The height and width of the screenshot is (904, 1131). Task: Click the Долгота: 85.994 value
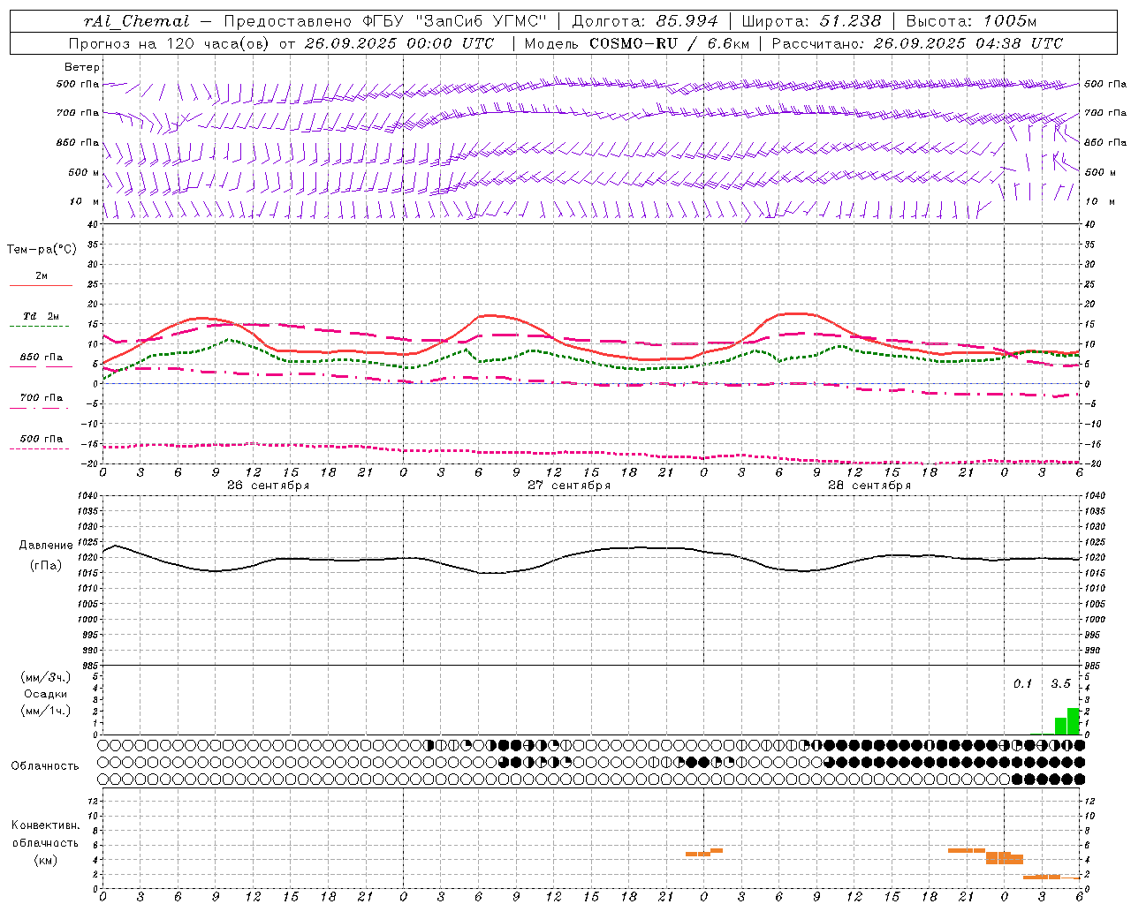click(645, 21)
